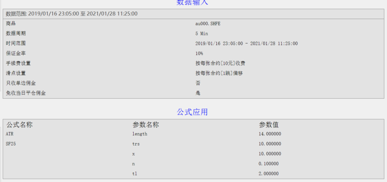This screenshot has height=182, width=387.
Task: Click the 2.000000 parameter value
Action: click(269, 174)
